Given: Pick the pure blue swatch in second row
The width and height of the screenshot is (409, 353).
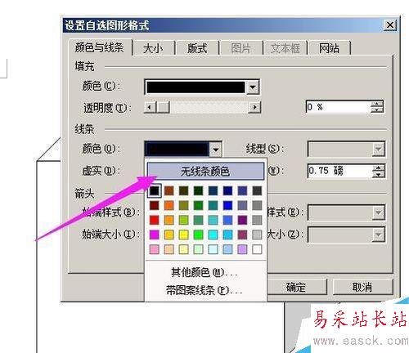Looking at the screenshot, I should [x=227, y=205].
